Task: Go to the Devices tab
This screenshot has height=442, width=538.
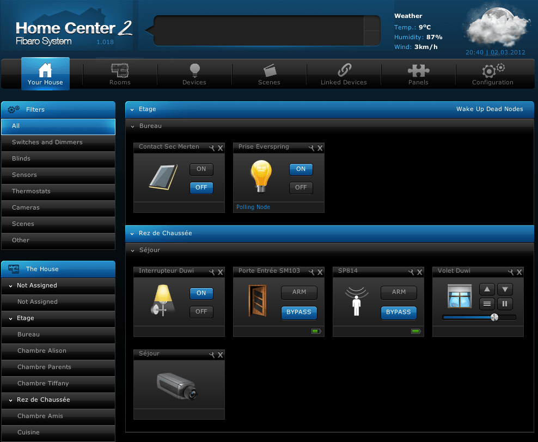Action: [x=194, y=74]
